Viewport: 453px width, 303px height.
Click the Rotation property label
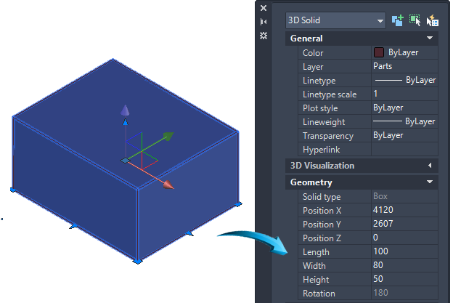tap(319, 294)
